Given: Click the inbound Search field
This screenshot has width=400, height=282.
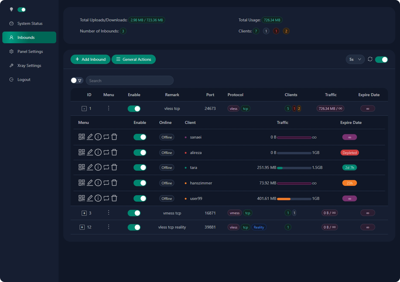Looking at the screenshot, I should click(129, 81).
